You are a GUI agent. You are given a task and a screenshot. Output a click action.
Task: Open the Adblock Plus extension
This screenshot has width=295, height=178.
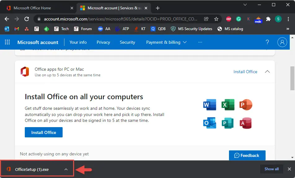coord(229,19)
